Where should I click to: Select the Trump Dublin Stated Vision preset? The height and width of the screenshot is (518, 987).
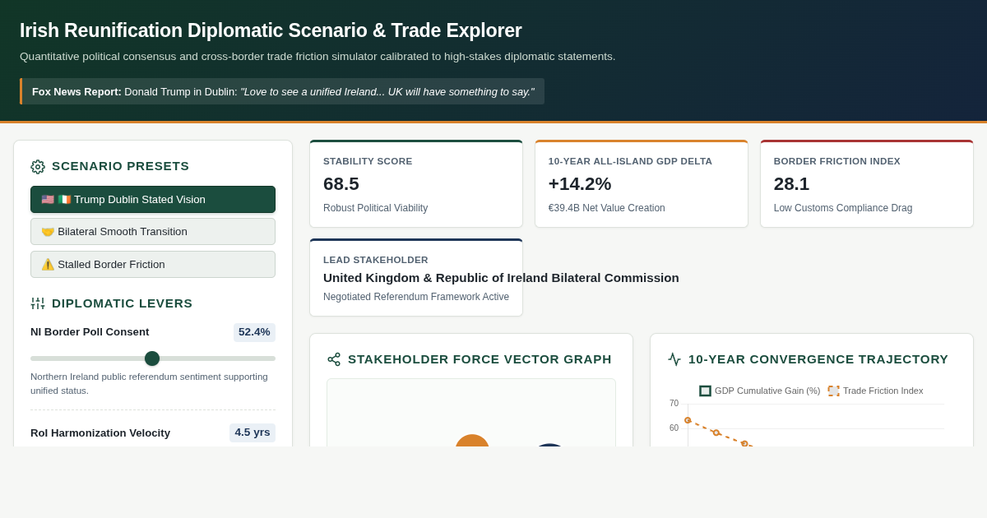pyautogui.click(x=153, y=200)
